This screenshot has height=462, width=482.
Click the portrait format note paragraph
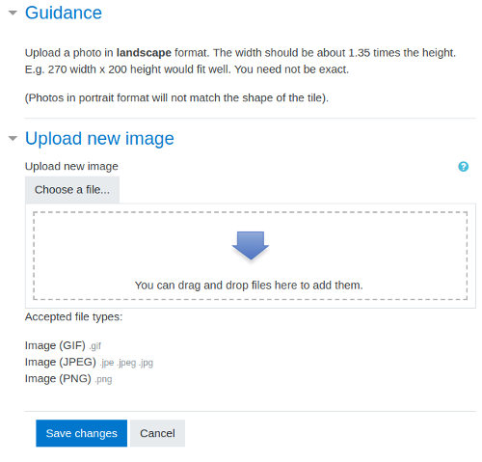point(176,97)
